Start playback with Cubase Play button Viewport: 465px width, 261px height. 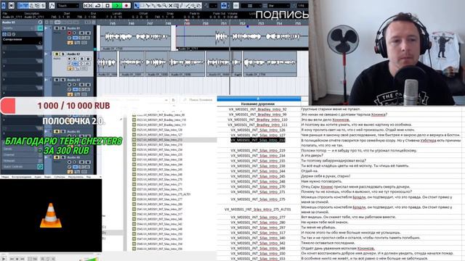click(117, 6)
